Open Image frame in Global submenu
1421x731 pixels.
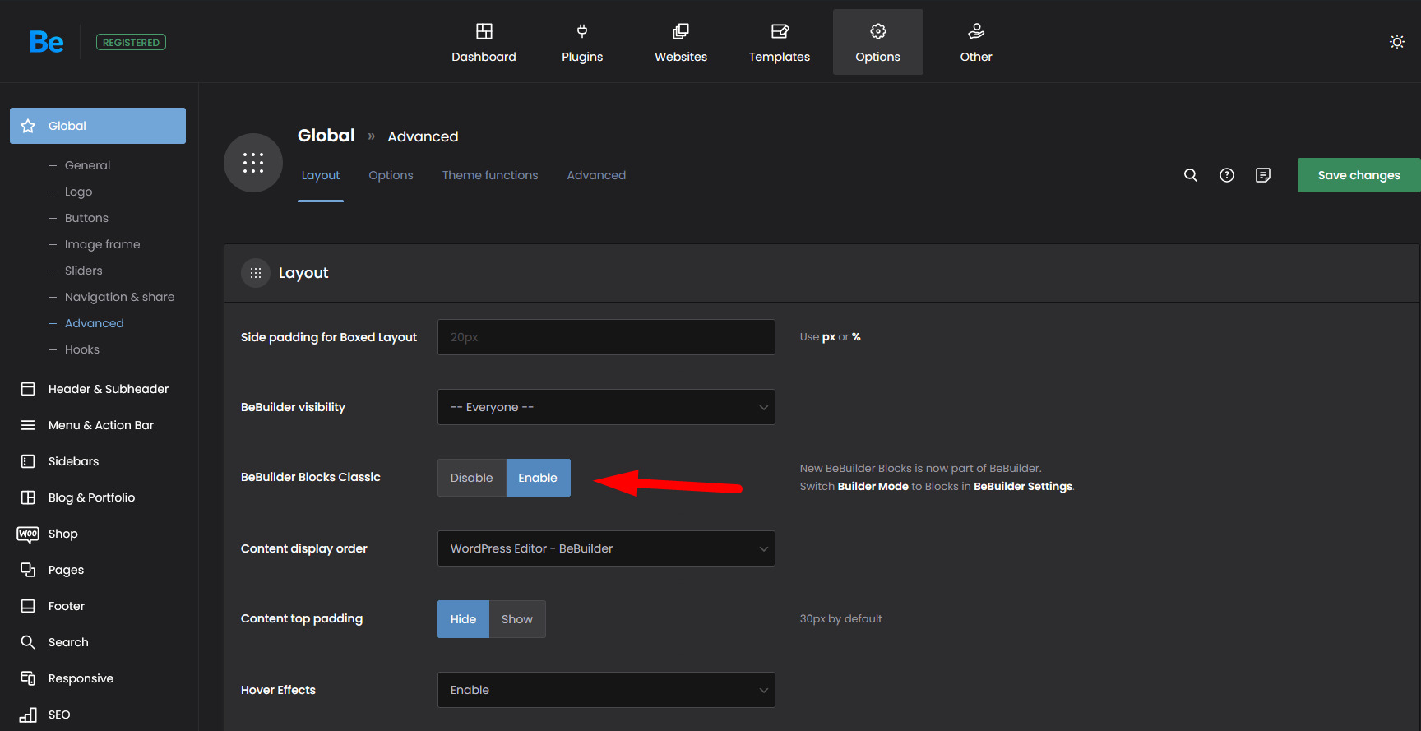[102, 244]
